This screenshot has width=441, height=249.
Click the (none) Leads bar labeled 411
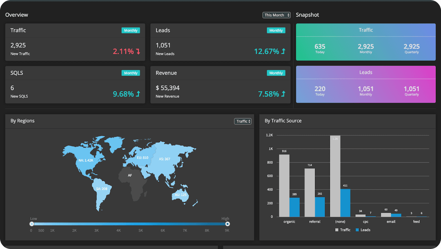pyautogui.click(x=345, y=203)
